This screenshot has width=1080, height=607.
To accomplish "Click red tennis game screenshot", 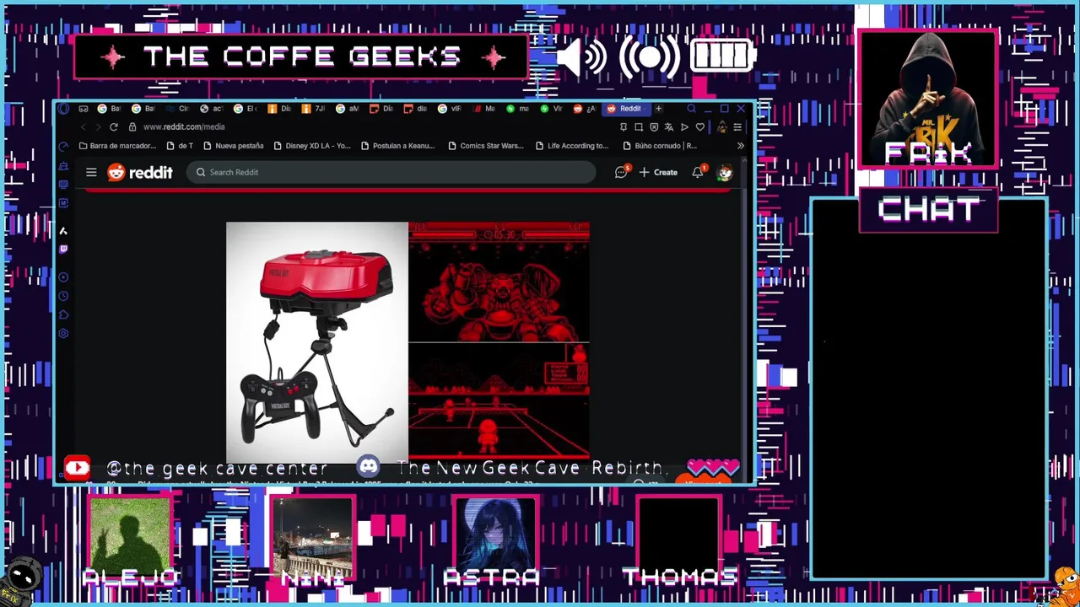I will pos(499,402).
